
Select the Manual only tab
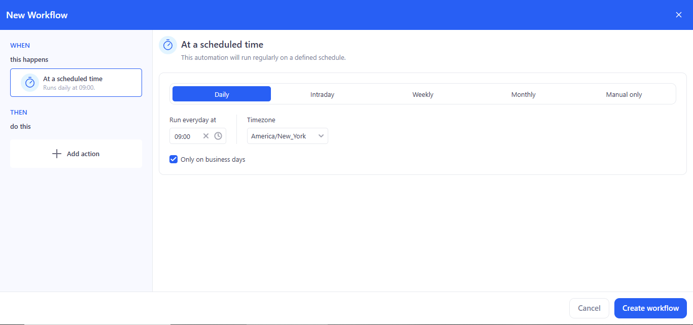point(623,94)
